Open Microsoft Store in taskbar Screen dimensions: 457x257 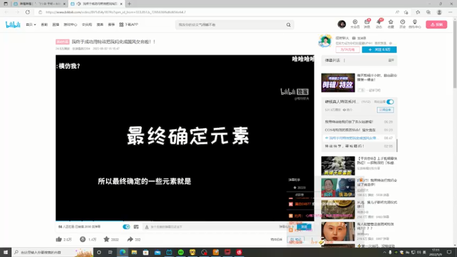point(146,252)
